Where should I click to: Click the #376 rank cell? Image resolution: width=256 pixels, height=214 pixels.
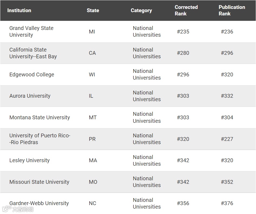pos(227,203)
